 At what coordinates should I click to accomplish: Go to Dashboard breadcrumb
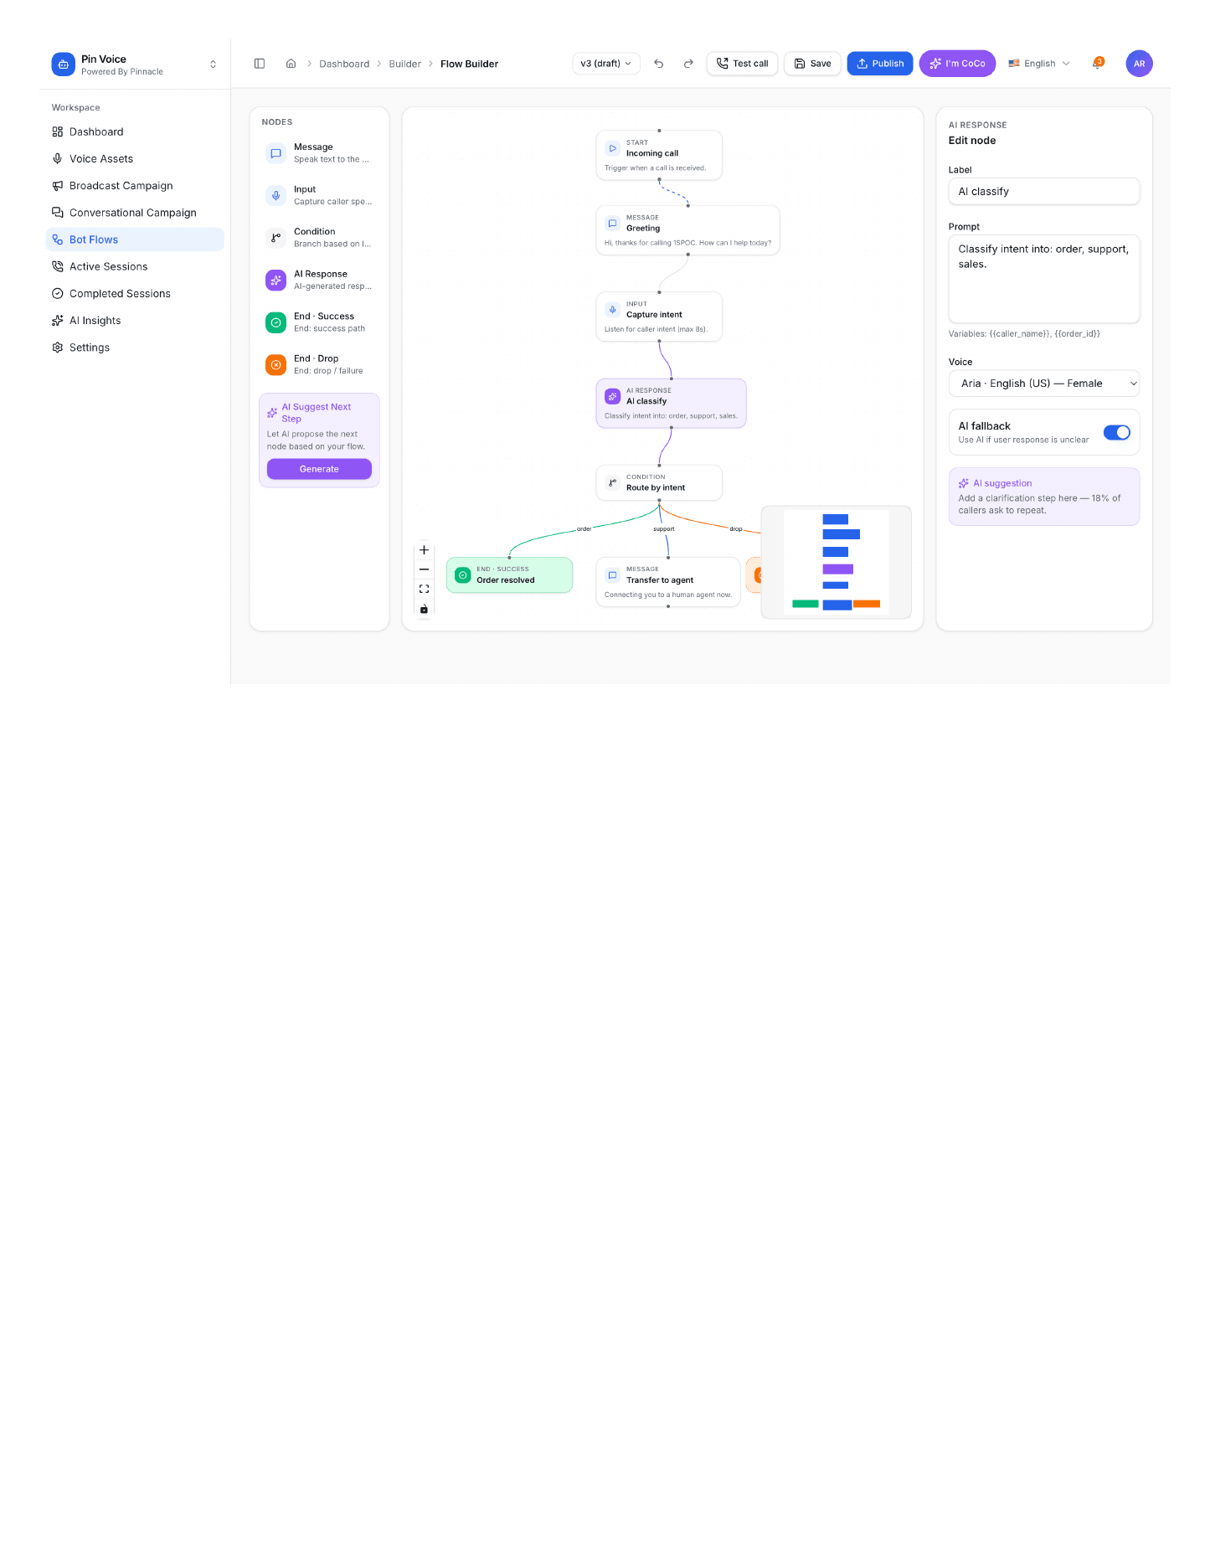click(x=344, y=64)
